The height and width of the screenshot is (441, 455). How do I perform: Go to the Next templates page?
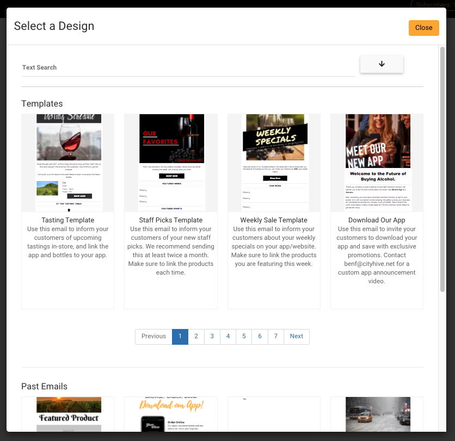pyautogui.click(x=297, y=337)
